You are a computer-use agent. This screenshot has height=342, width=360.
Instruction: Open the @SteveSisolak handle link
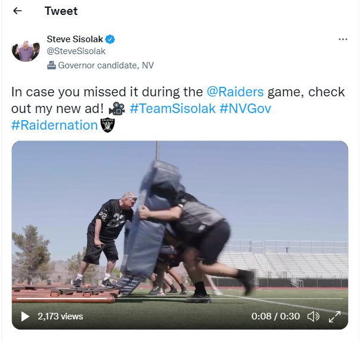(x=76, y=51)
